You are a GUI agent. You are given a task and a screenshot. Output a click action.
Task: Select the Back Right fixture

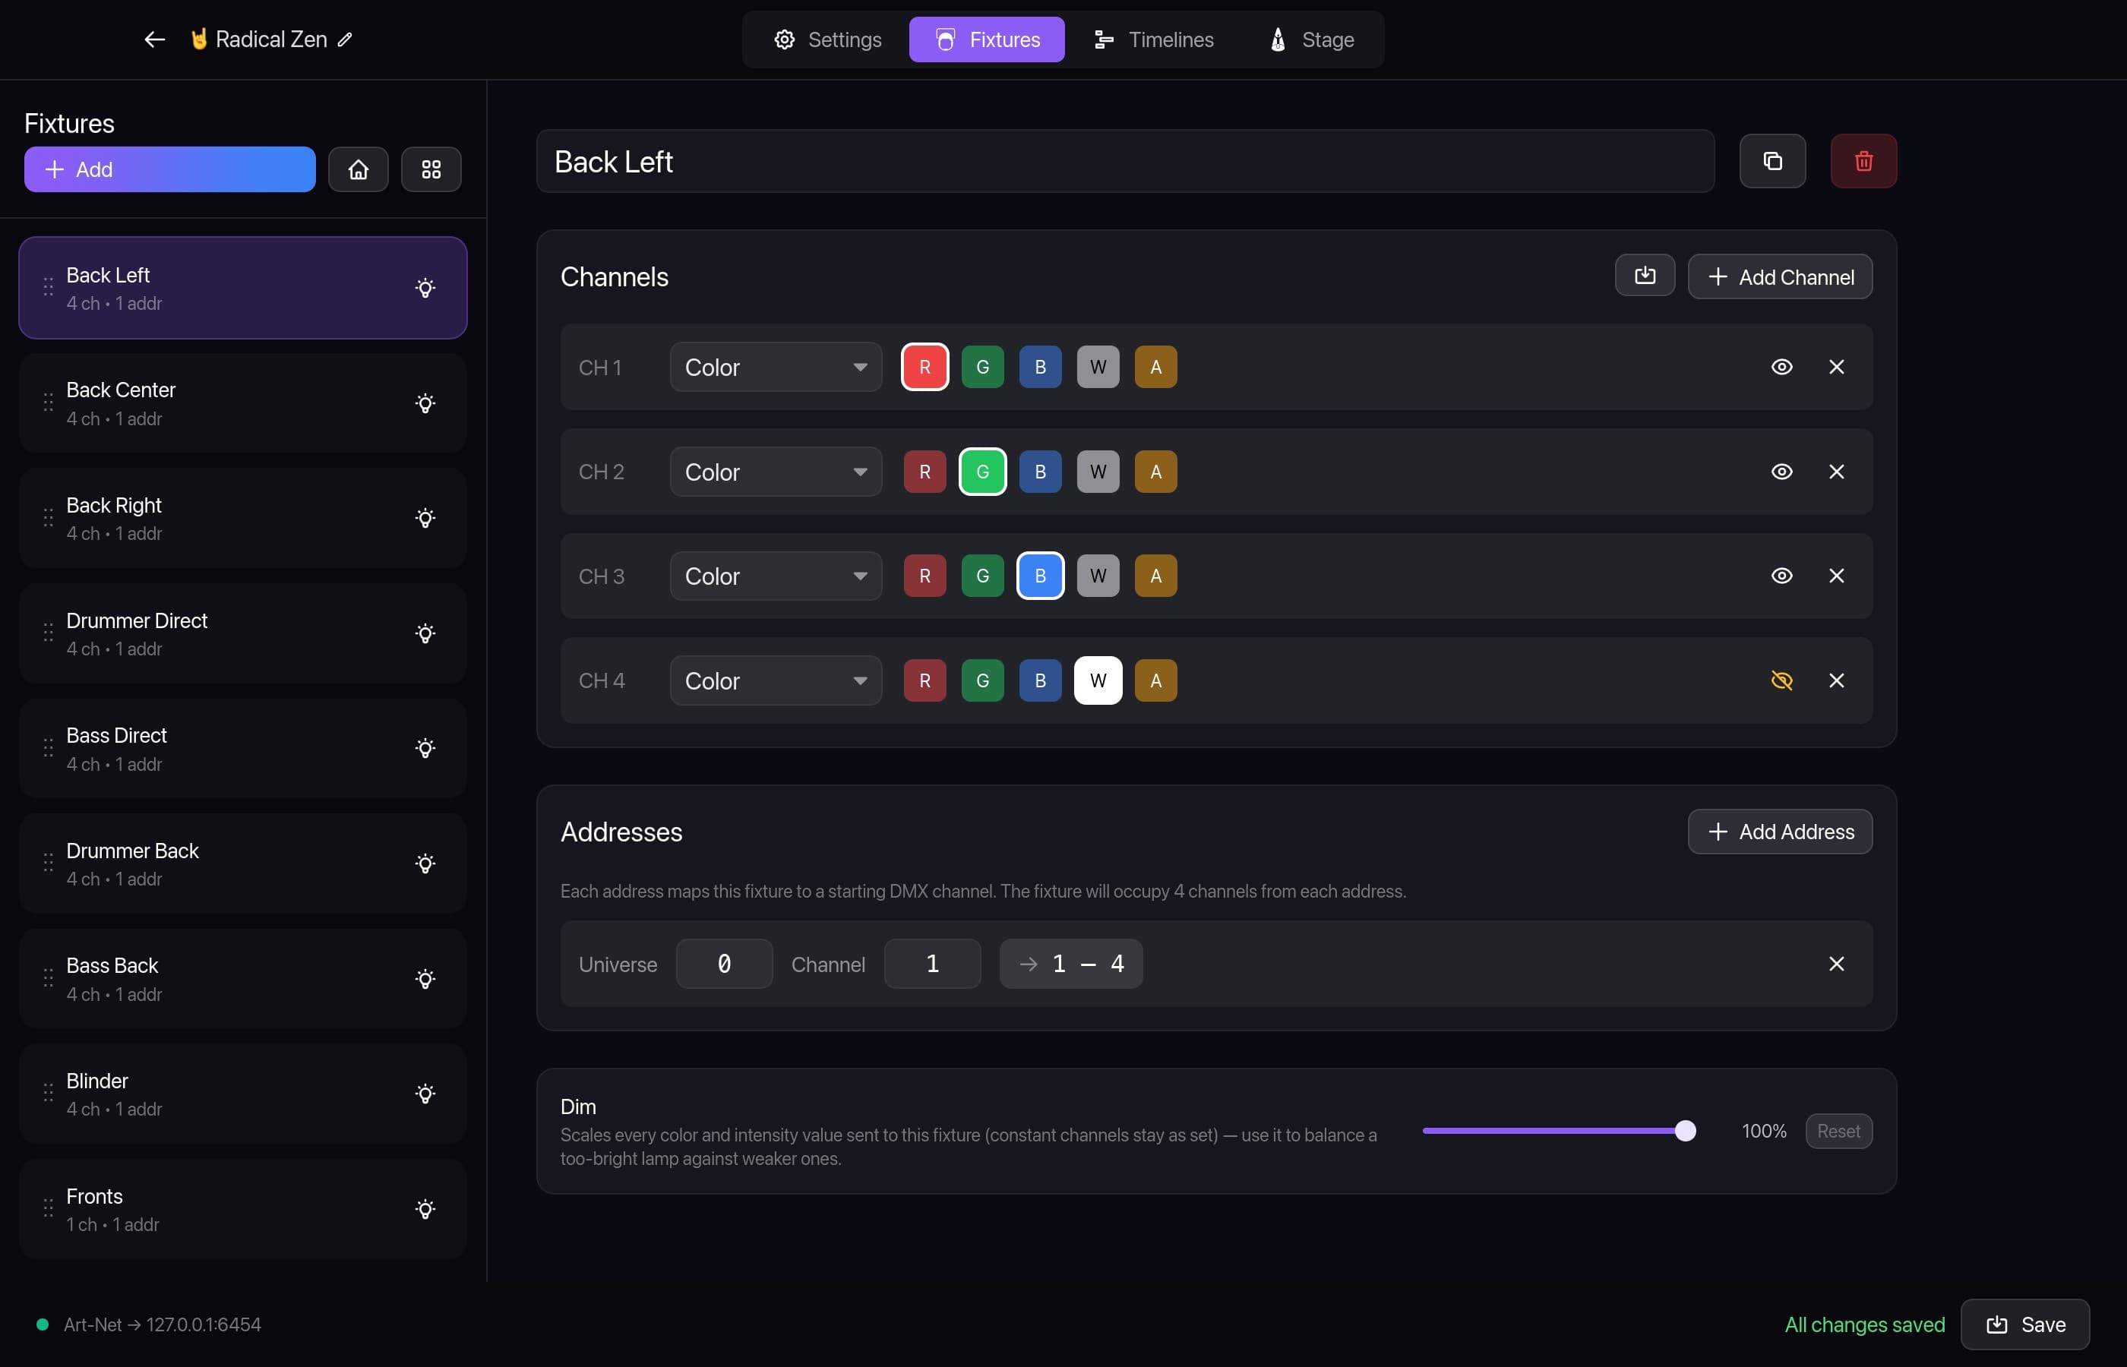[x=242, y=519]
